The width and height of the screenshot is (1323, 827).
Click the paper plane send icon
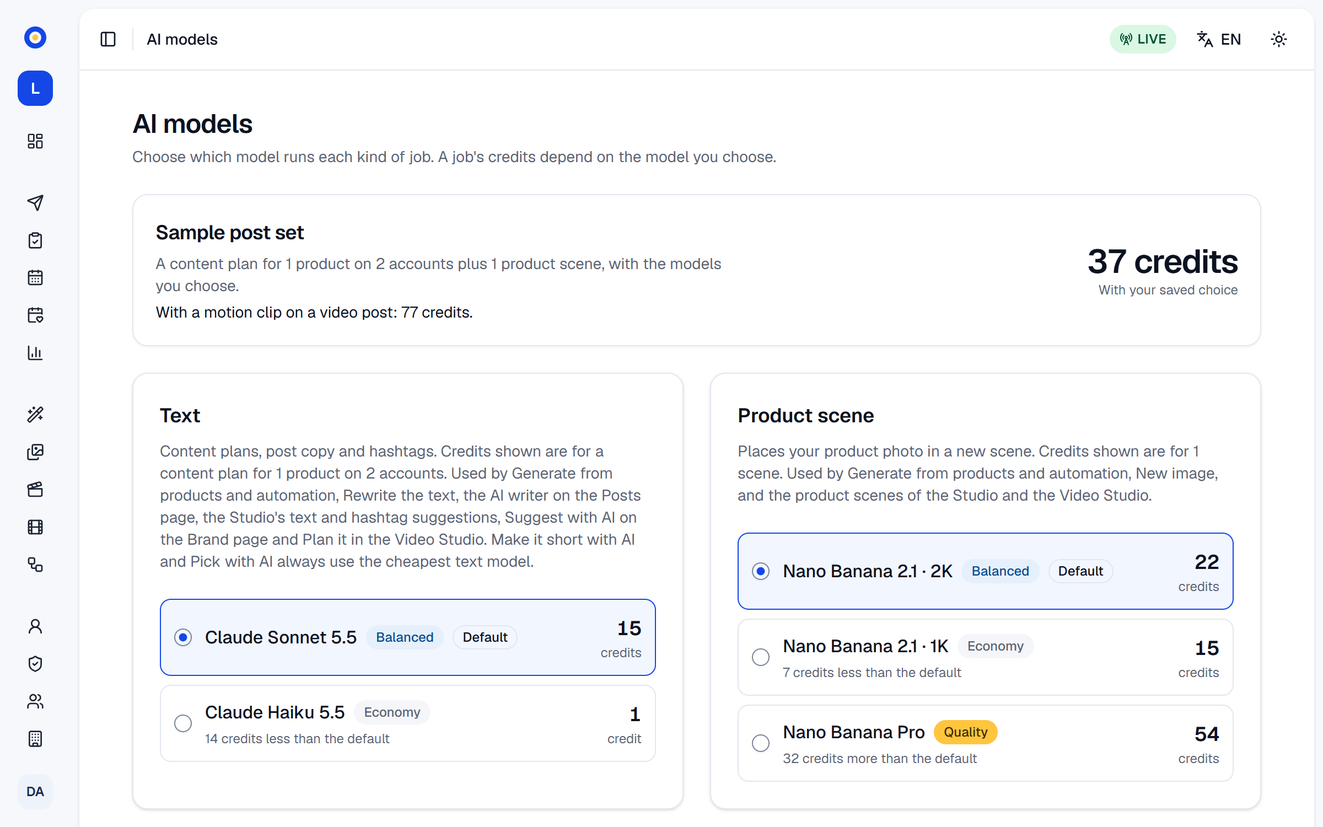(x=35, y=203)
